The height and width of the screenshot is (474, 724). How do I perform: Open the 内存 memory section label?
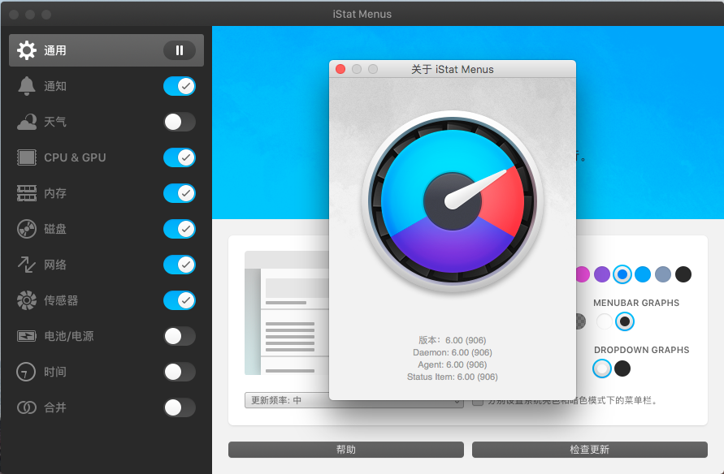pos(55,193)
